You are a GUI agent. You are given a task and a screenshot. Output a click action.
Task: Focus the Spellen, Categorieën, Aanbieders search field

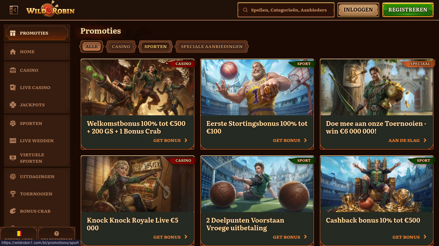click(x=286, y=10)
